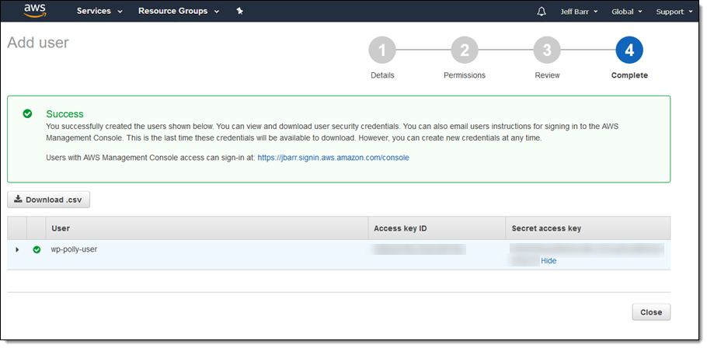Image resolution: width=707 pixels, height=348 pixels.
Task: Open the Global region selector
Action: [626, 12]
